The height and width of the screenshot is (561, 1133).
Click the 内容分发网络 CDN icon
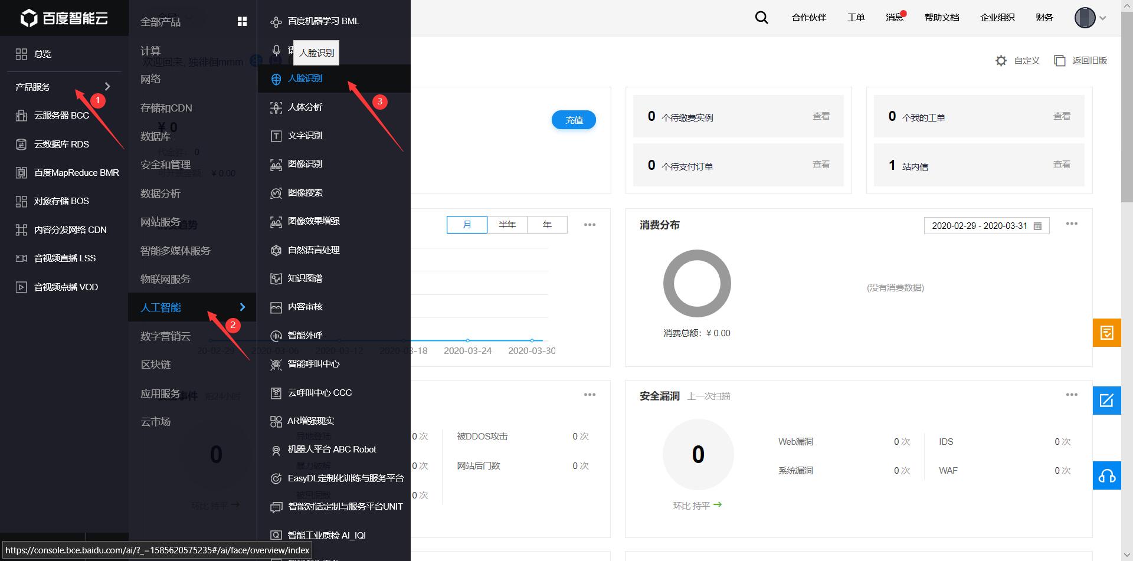coord(21,230)
